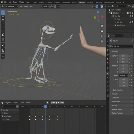134x134 pixels.
Task: Select the Select Box tool
Action: coord(3,13)
